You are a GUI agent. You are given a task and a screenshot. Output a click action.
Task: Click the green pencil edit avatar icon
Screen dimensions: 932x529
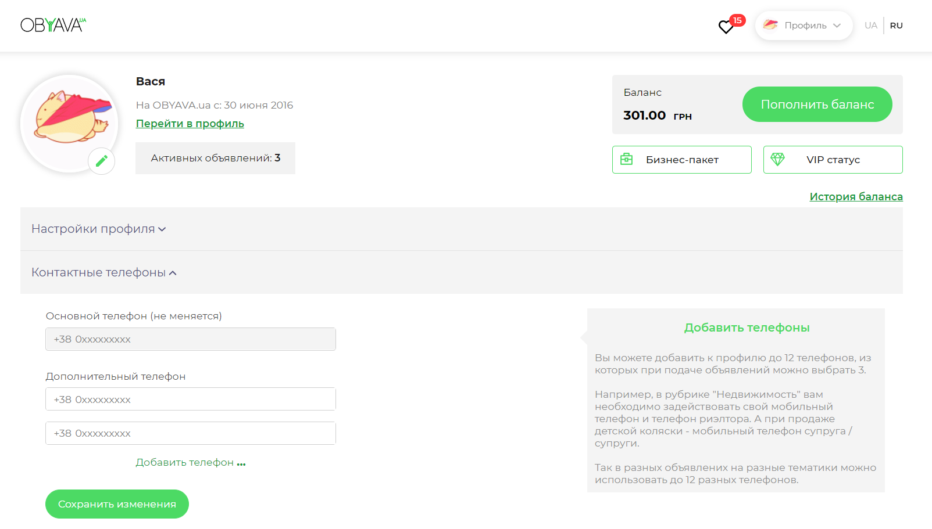click(x=102, y=161)
